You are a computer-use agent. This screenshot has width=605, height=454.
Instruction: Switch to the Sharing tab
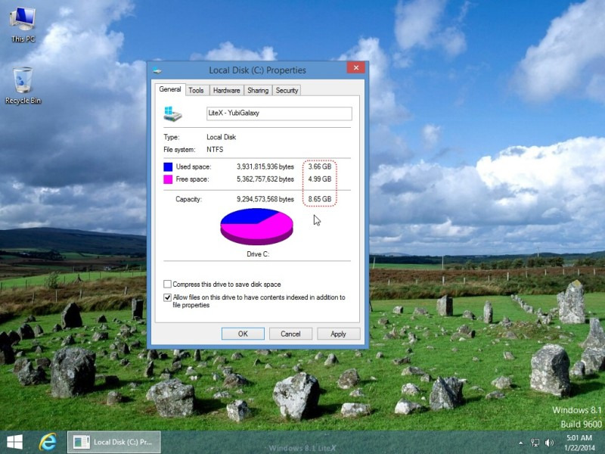[258, 90]
